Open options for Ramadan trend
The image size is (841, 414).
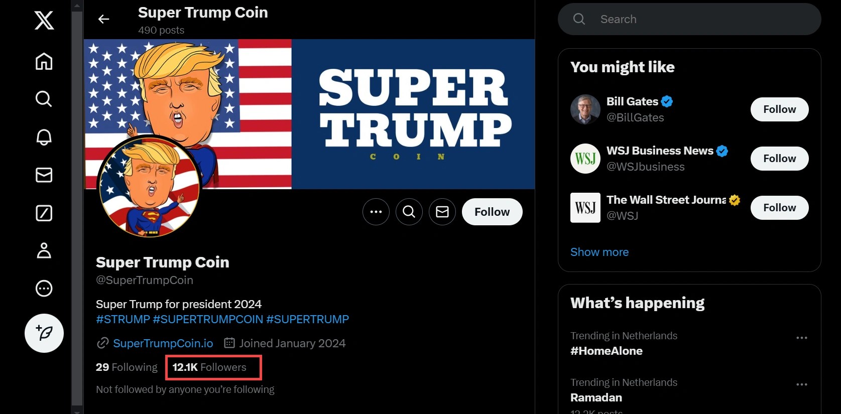click(x=802, y=384)
